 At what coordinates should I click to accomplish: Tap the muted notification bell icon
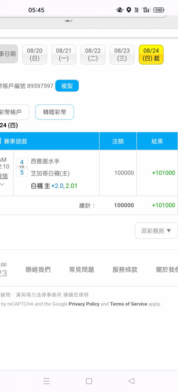(x=120, y=10)
